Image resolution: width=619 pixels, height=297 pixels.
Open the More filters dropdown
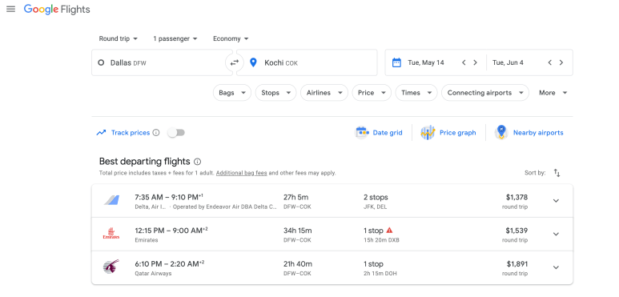553,93
